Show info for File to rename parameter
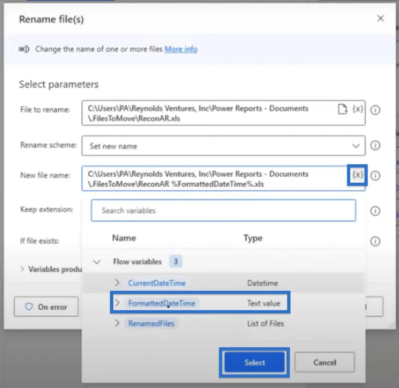 tap(375, 110)
